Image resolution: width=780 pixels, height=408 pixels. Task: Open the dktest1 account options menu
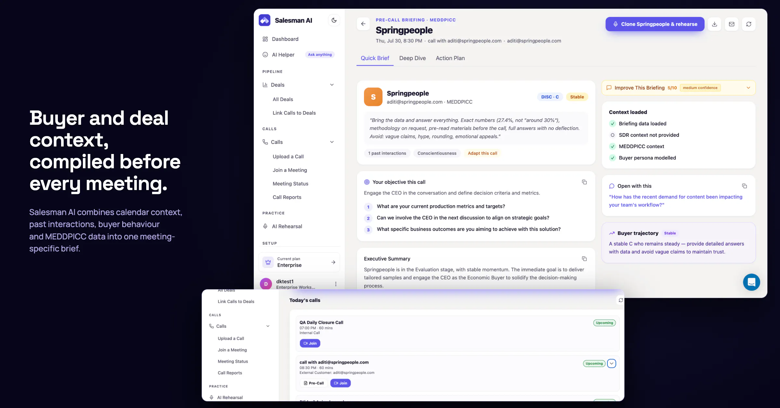click(x=336, y=284)
